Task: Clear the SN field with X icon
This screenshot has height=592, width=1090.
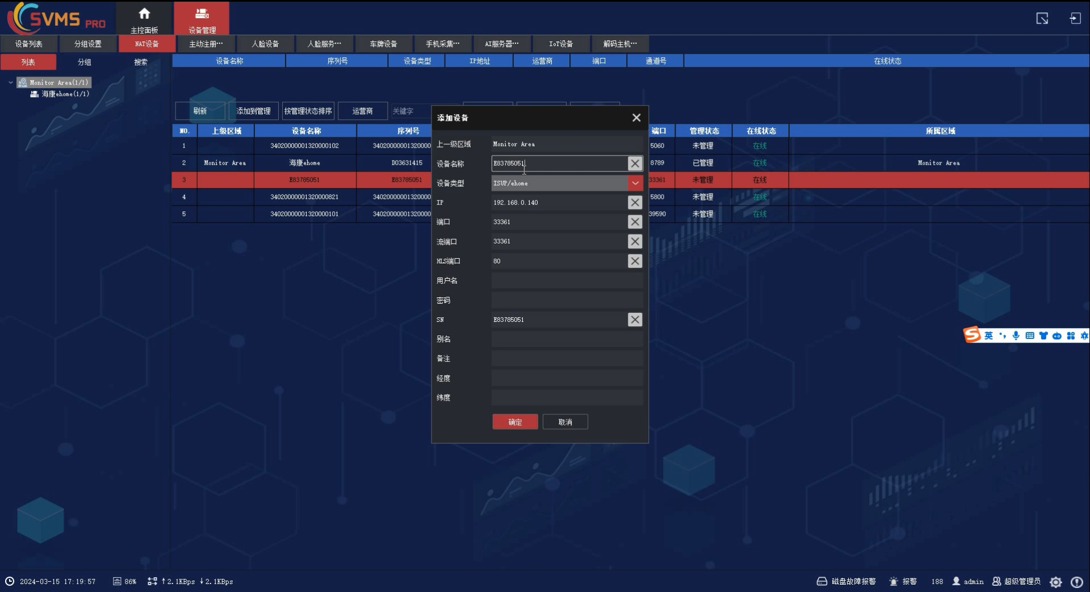Action: [x=635, y=320]
